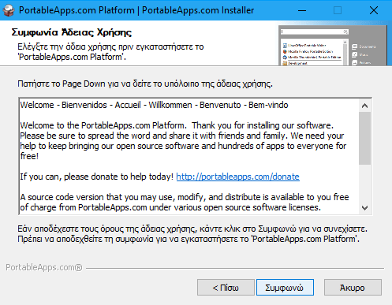Click the Welcome - Bienvenidos line of license

(154, 105)
